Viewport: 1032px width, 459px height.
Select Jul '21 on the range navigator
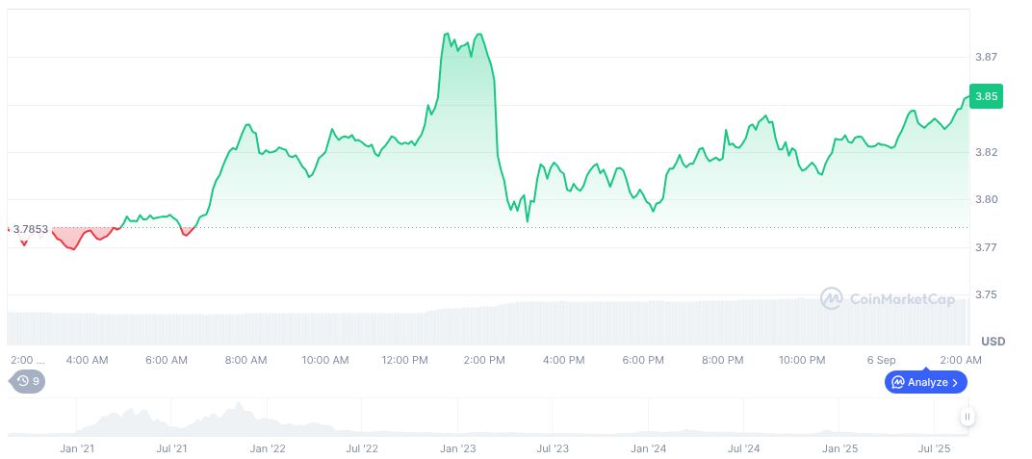[171, 448]
